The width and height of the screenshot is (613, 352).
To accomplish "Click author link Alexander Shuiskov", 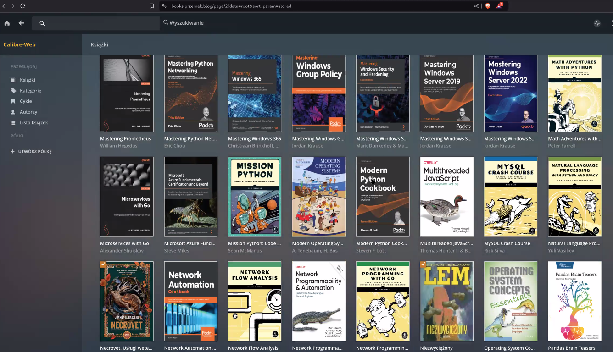I will pos(122,251).
